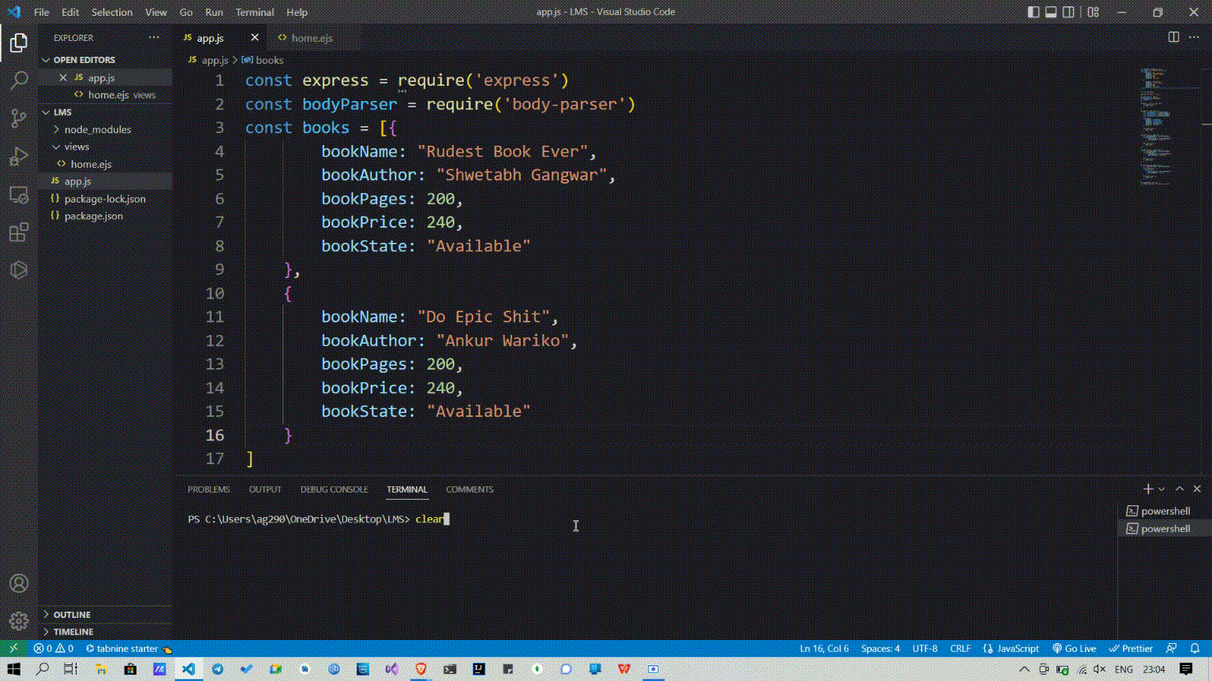
Task: Click the books breadcrumb item
Action: click(x=263, y=60)
